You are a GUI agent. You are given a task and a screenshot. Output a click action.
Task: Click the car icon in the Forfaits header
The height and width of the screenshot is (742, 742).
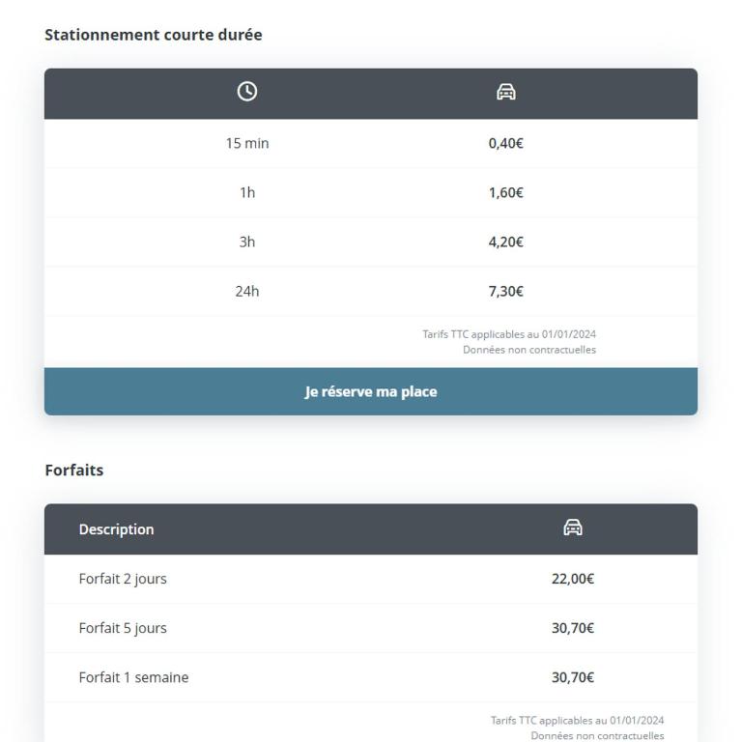[x=573, y=528]
